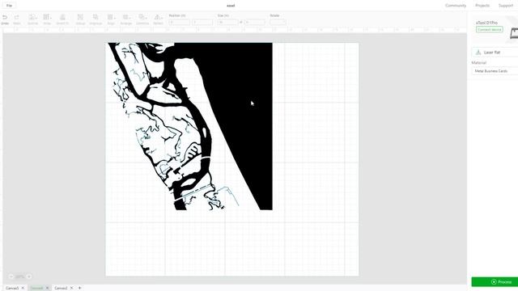This screenshot has height=291, width=518.
Task: Switch to the third Canvas tab
Action: pyautogui.click(x=62, y=288)
